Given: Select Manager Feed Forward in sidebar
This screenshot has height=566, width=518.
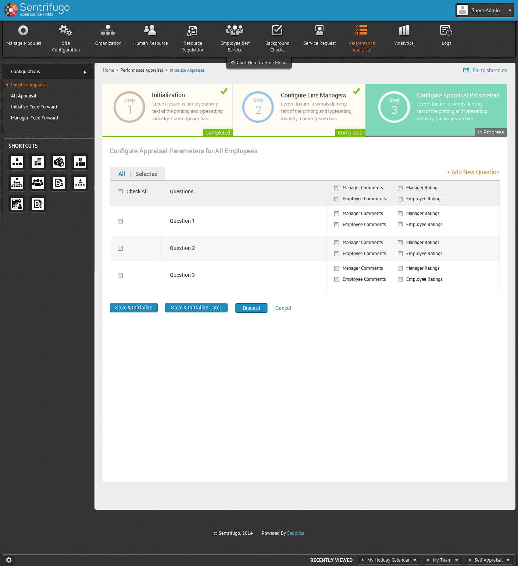Looking at the screenshot, I should [35, 118].
